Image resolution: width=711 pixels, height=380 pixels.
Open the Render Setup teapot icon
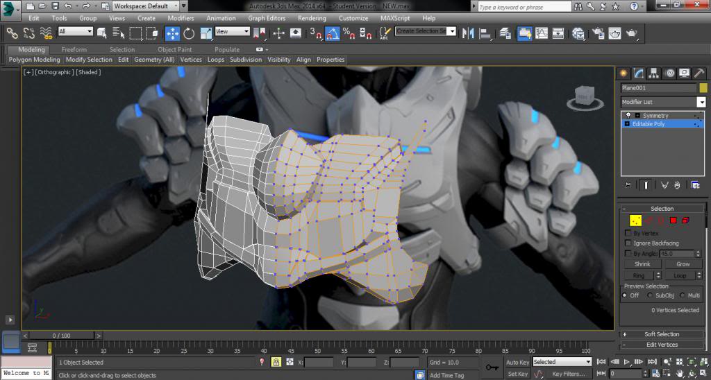[597, 33]
